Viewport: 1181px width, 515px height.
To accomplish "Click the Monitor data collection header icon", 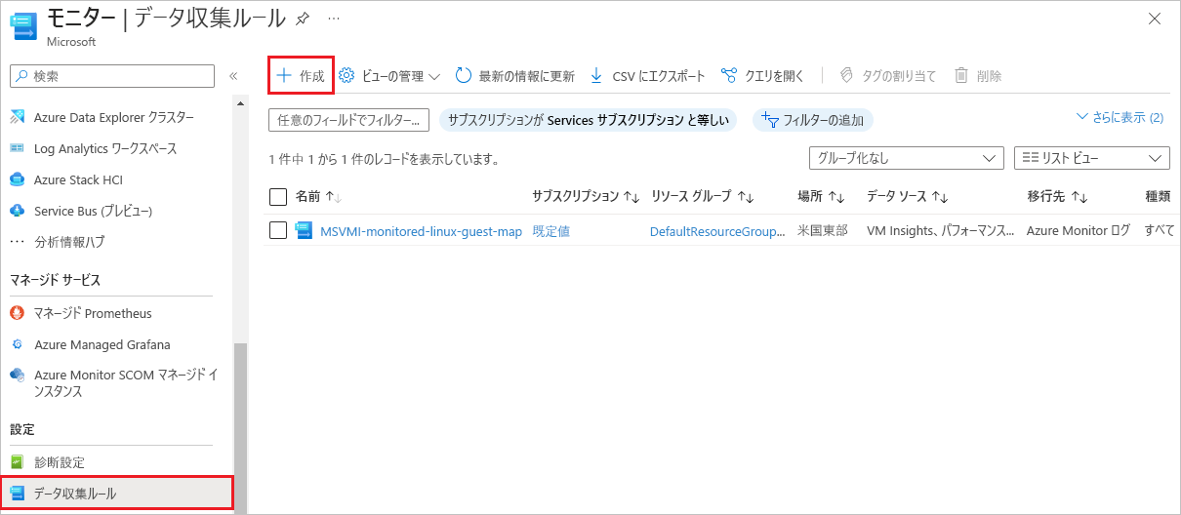I will [x=24, y=25].
